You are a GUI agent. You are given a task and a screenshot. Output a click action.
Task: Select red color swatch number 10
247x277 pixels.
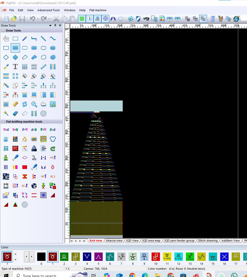point(155,257)
